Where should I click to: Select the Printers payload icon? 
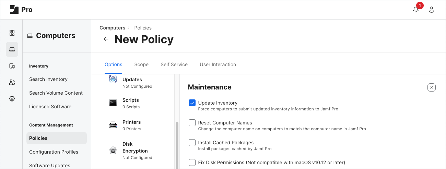click(113, 125)
